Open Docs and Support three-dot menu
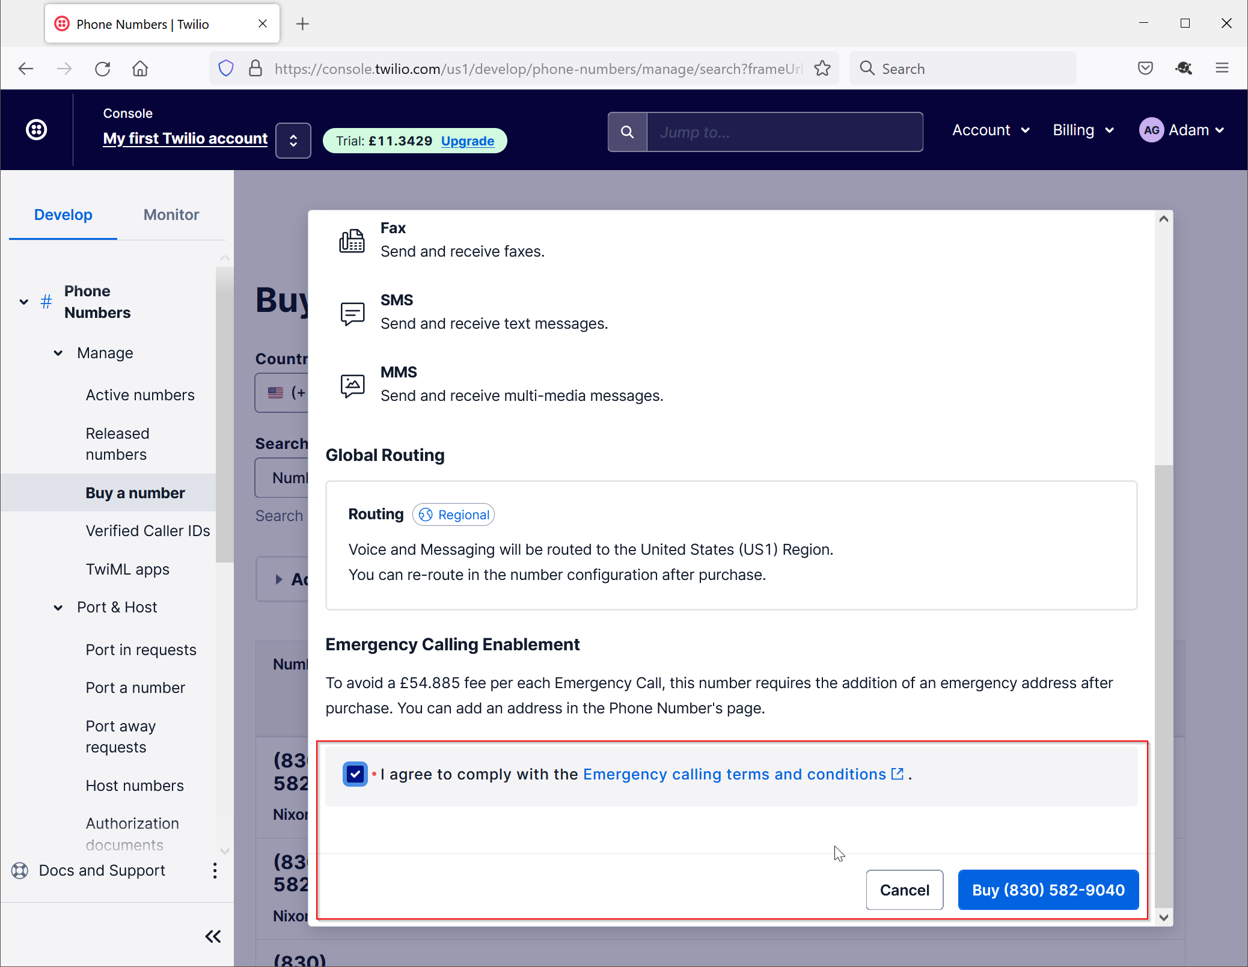The image size is (1248, 967). tap(215, 871)
